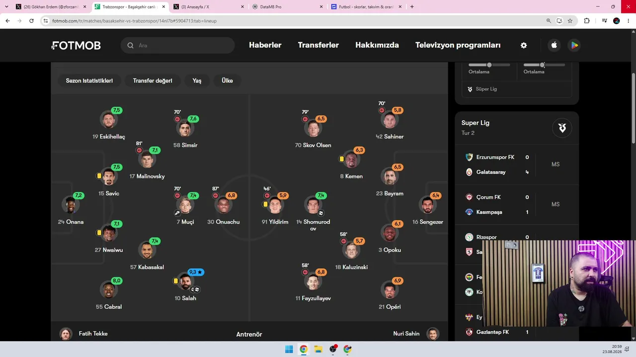View site information beside the URL
This screenshot has width=636, height=357.
46,21
